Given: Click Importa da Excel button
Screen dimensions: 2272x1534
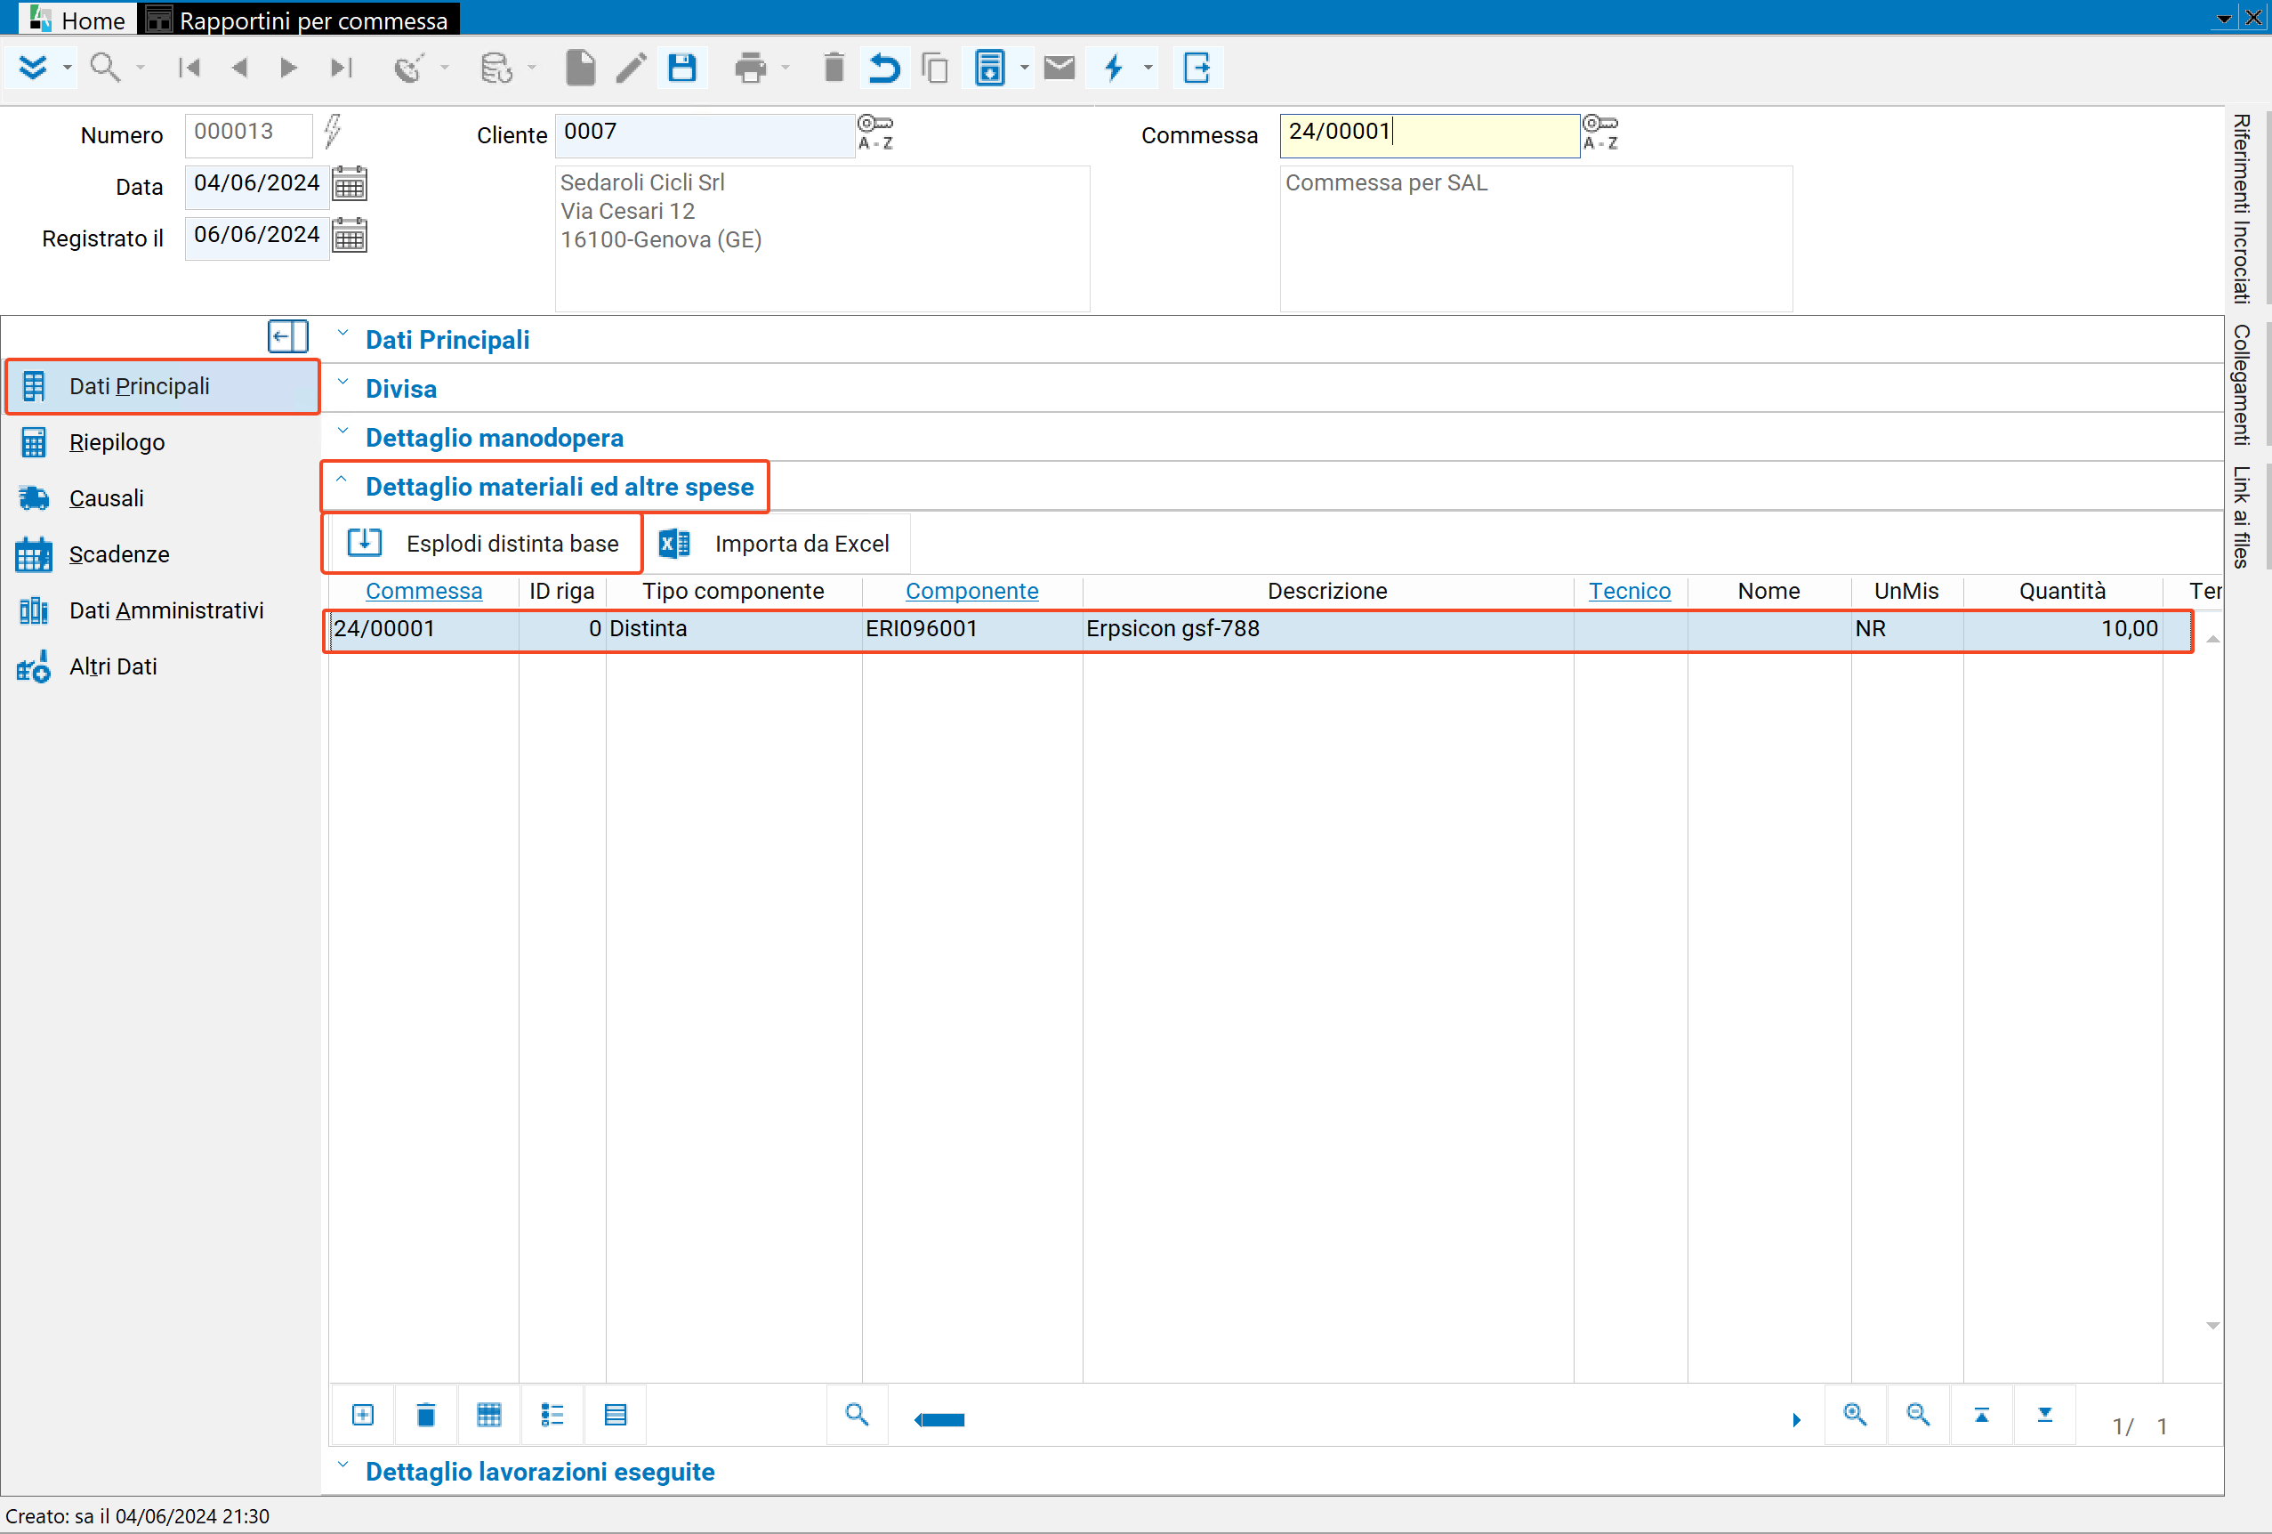Looking at the screenshot, I should 777,544.
